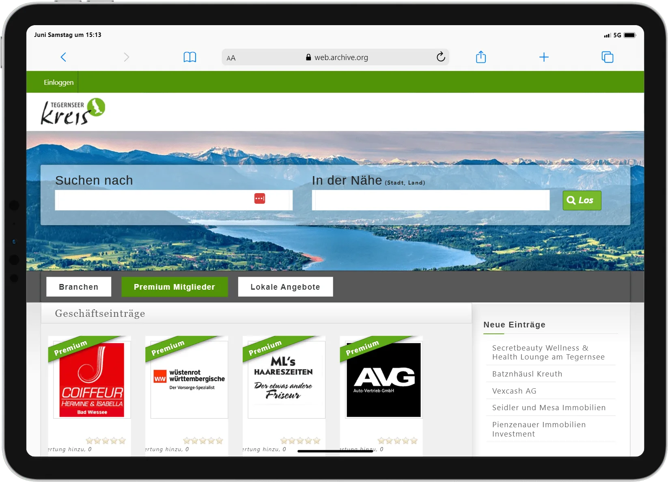Open Pienzenauer Immobilien Investment entry

[x=539, y=429]
